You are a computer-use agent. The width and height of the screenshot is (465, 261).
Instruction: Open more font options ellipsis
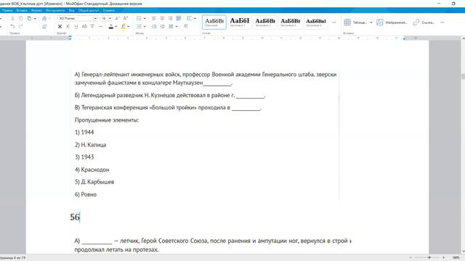(x=100, y=26)
